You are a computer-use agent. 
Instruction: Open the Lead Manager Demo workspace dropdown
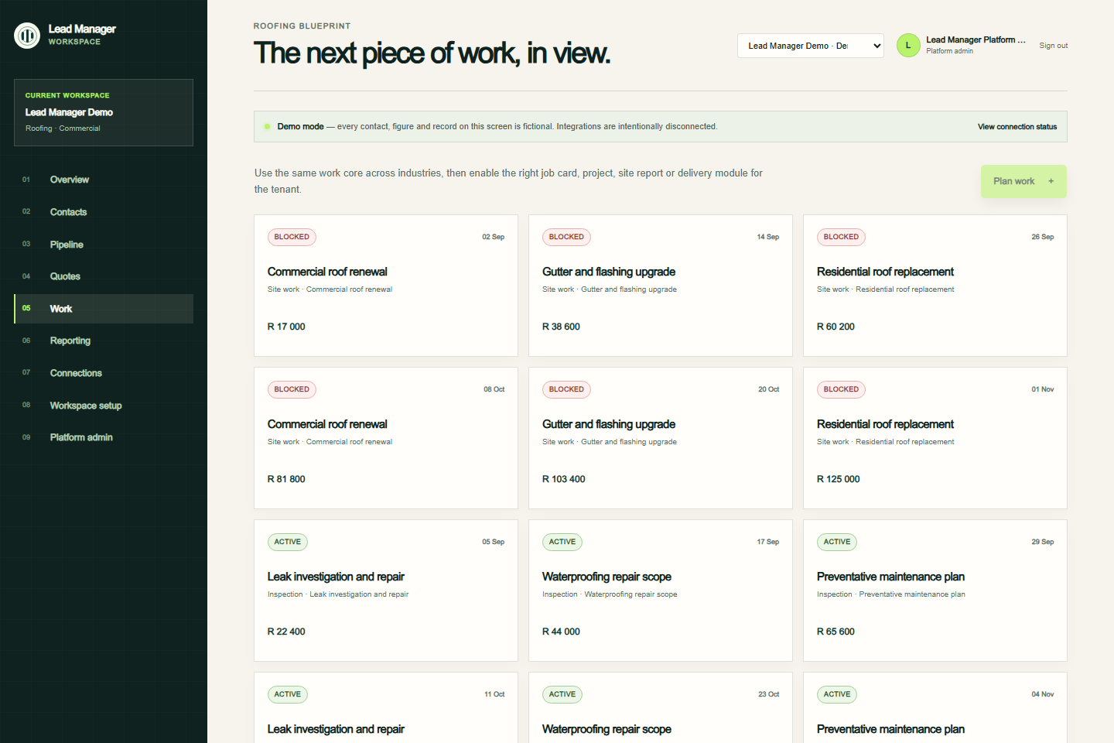pos(811,46)
